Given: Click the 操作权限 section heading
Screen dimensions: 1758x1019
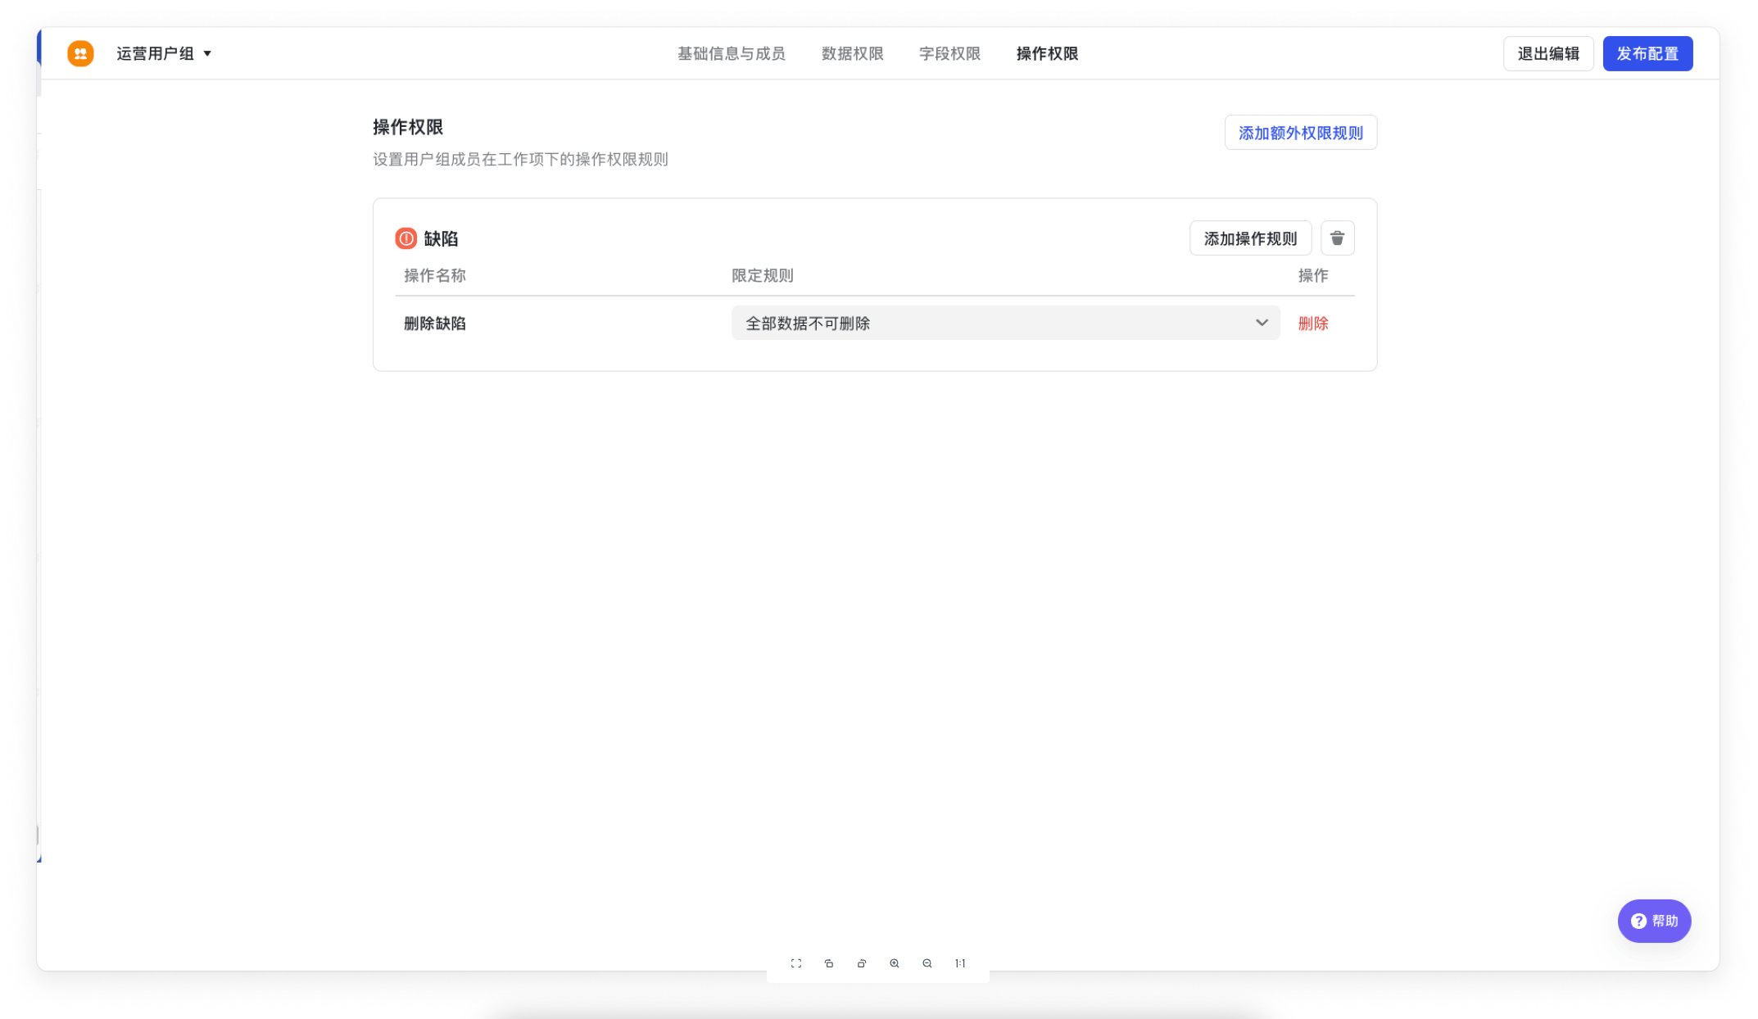Looking at the screenshot, I should point(407,127).
